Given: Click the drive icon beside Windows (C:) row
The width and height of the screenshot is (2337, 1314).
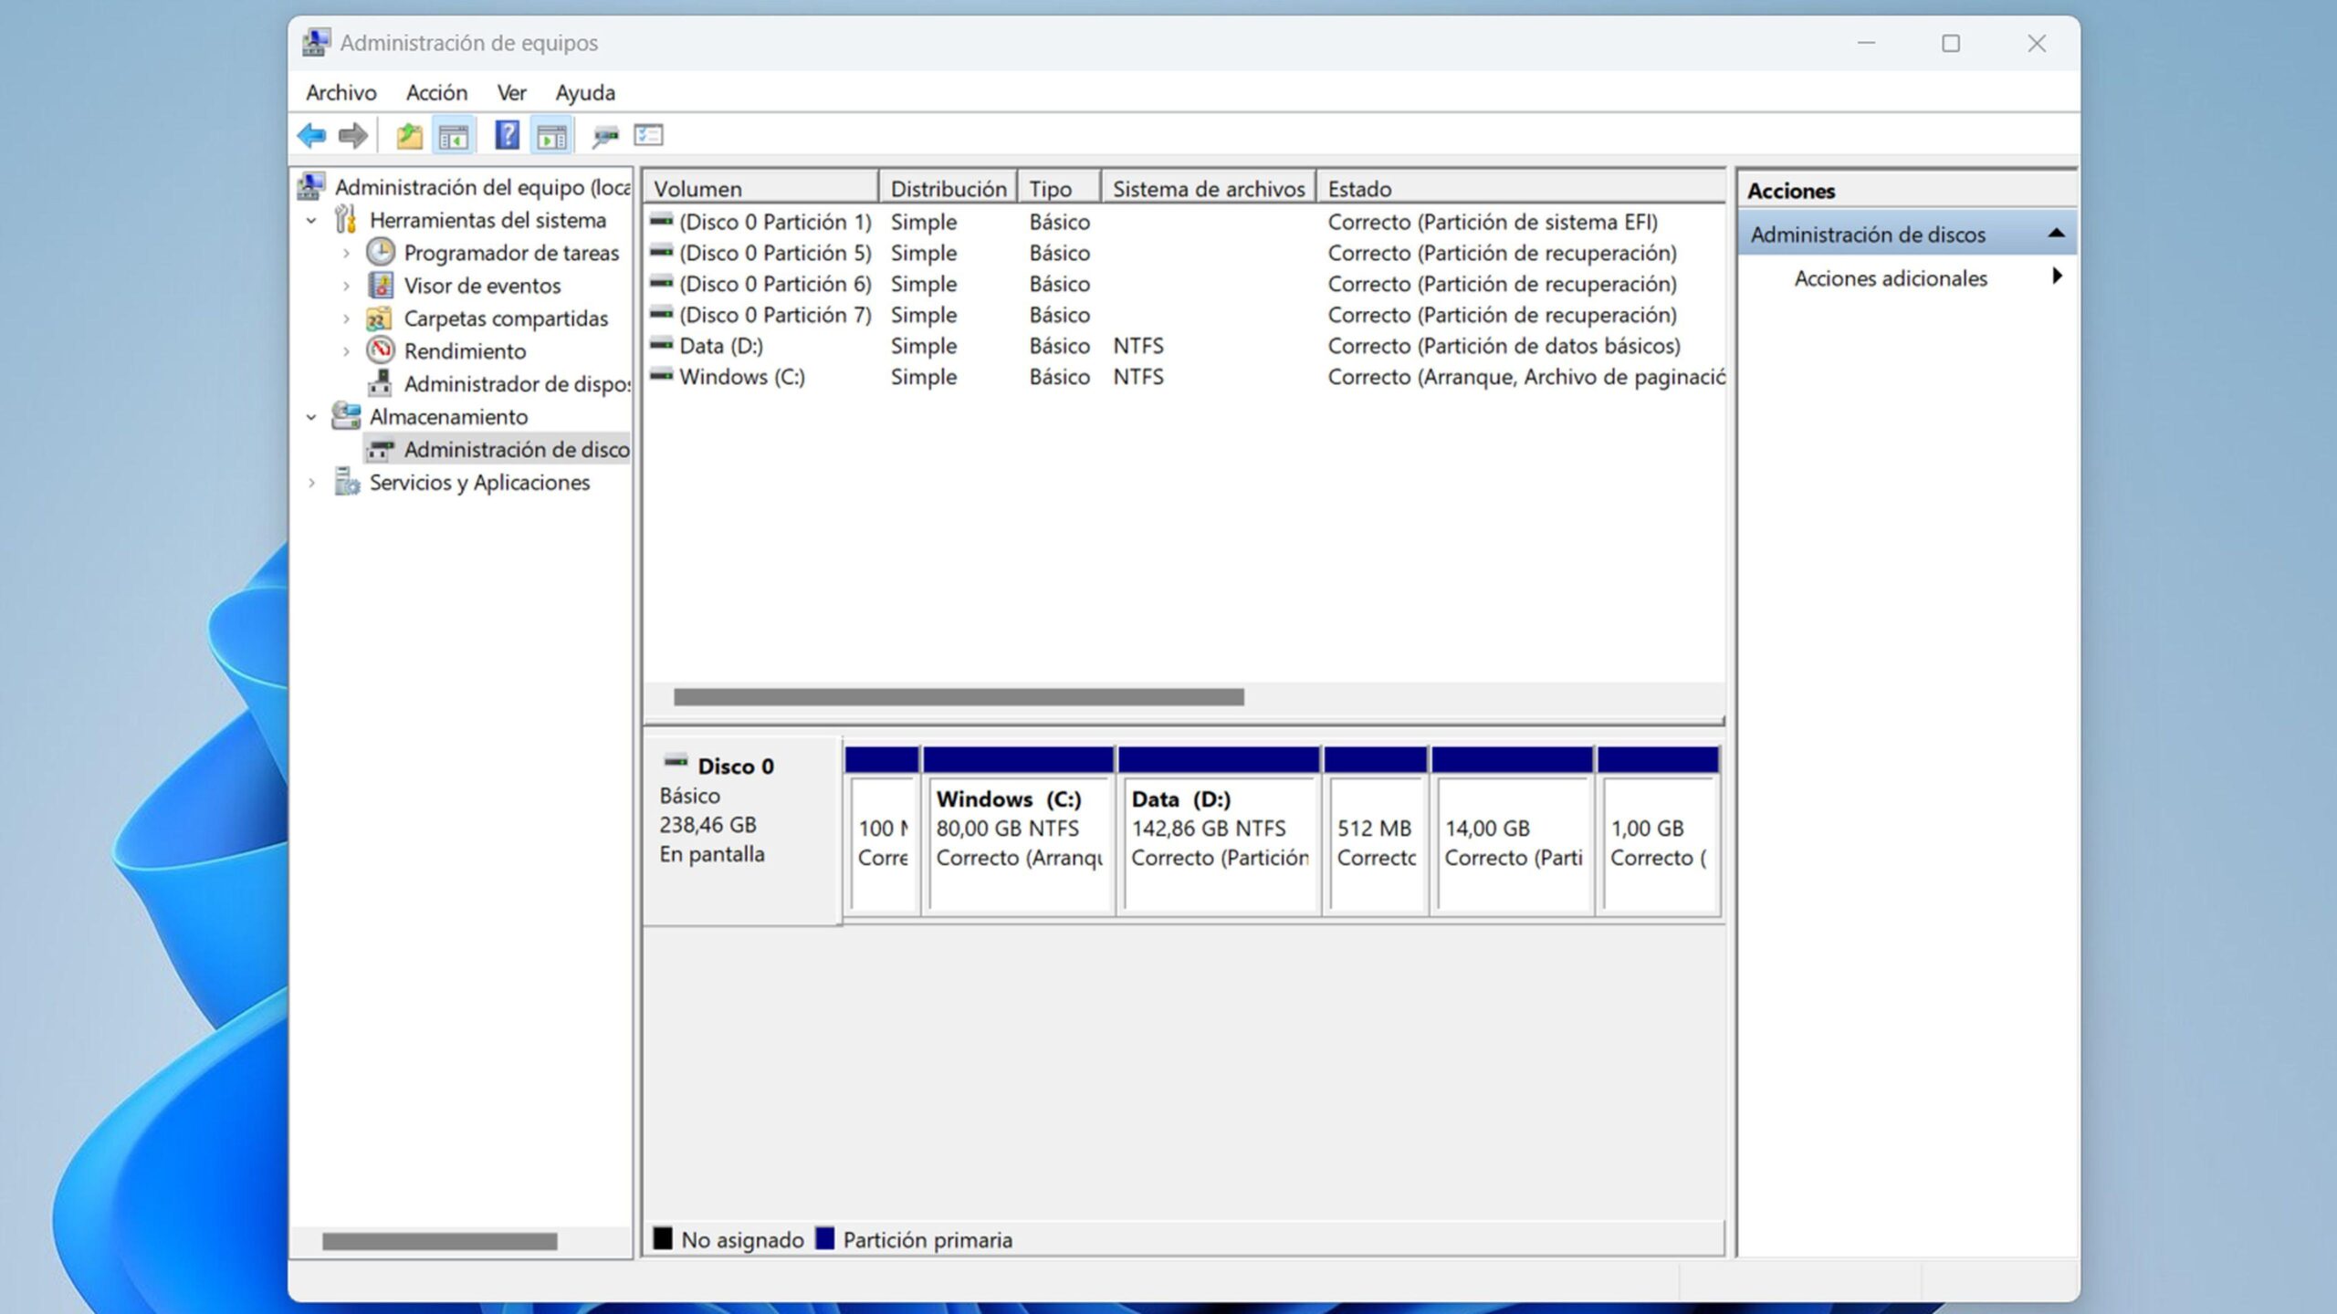Looking at the screenshot, I should pos(662,376).
